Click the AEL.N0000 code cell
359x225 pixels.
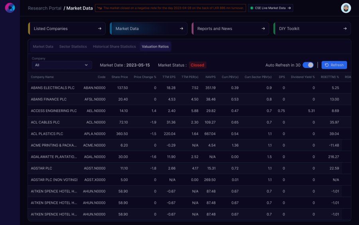(96, 111)
